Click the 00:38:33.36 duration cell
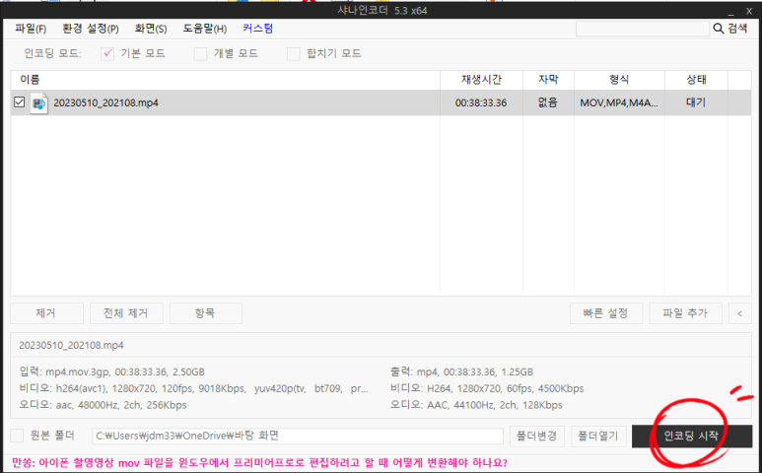 tap(481, 102)
